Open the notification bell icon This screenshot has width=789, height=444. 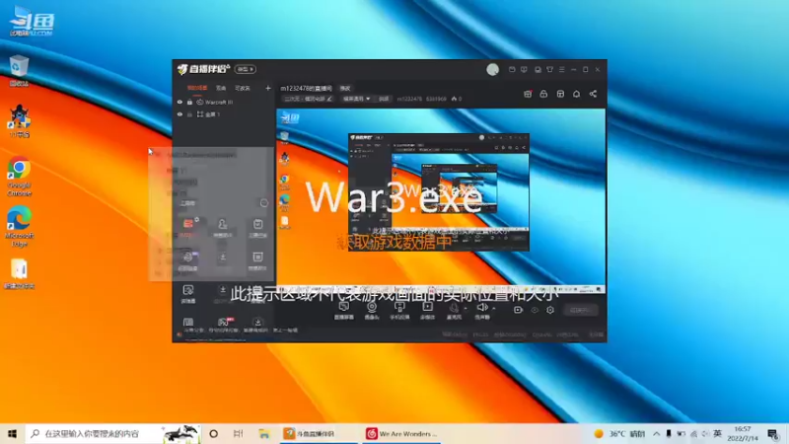[576, 94]
